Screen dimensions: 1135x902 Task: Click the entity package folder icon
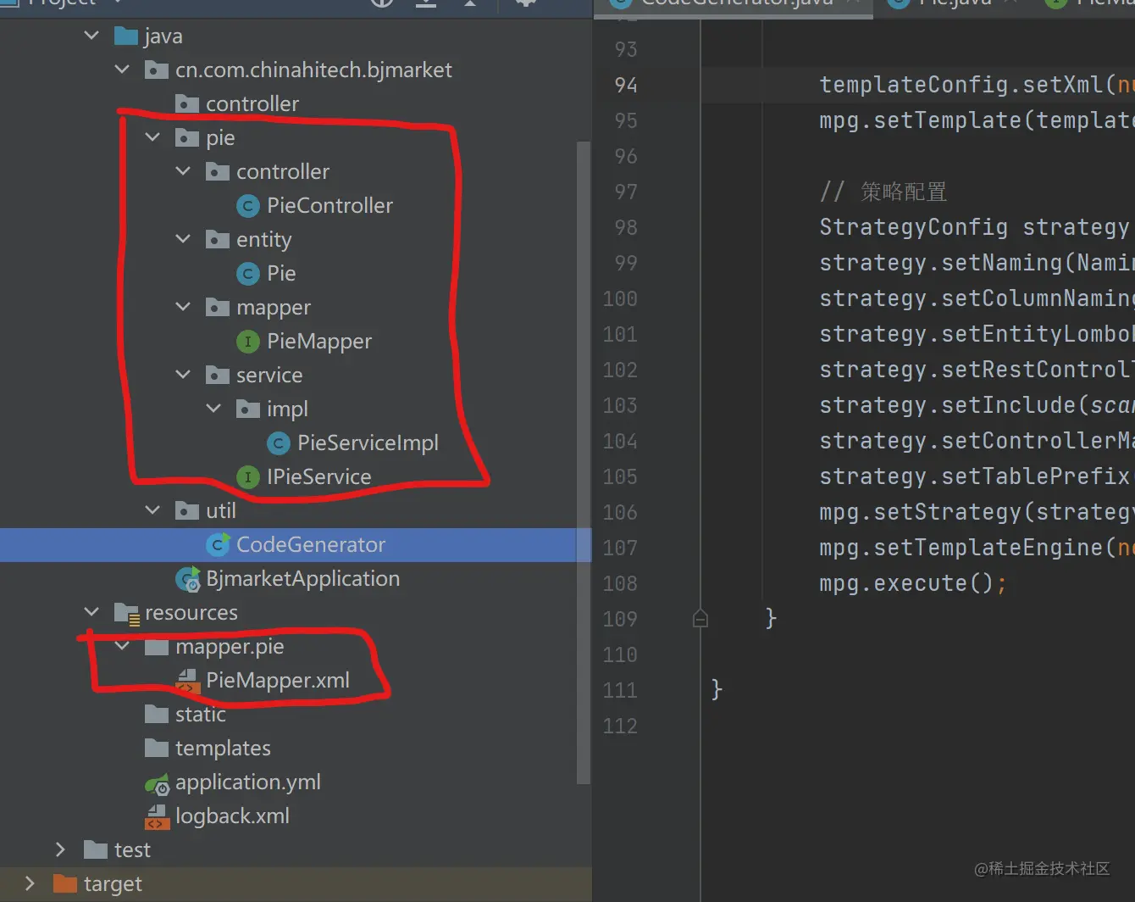[x=218, y=239]
